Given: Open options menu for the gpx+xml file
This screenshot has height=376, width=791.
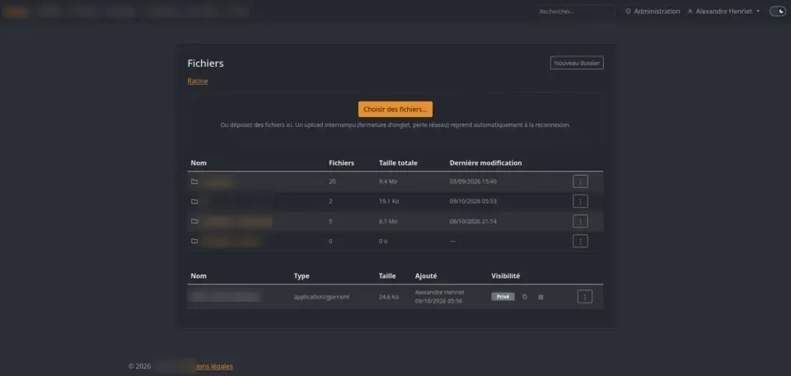Looking at the screenshot, I should [585, 297].
